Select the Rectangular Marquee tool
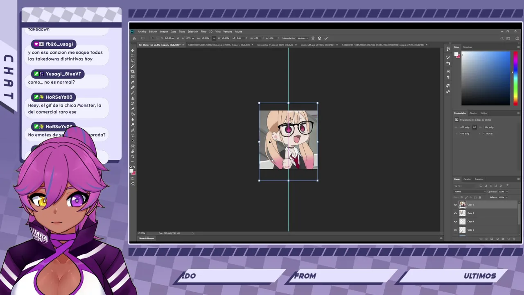 (133, 56)
